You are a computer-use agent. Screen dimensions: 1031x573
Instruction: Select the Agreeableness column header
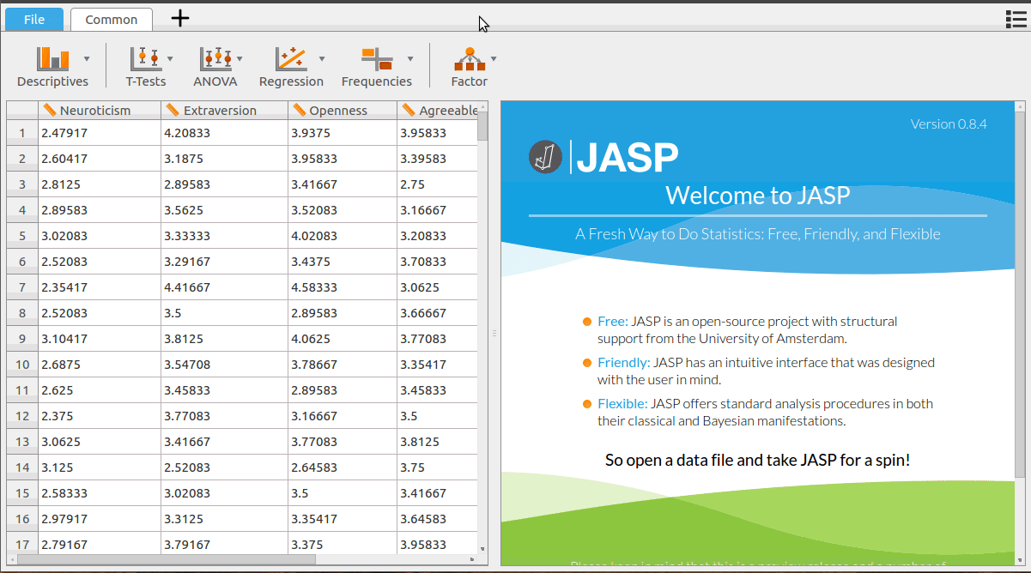pyautogui.click(x=437, y=110)
